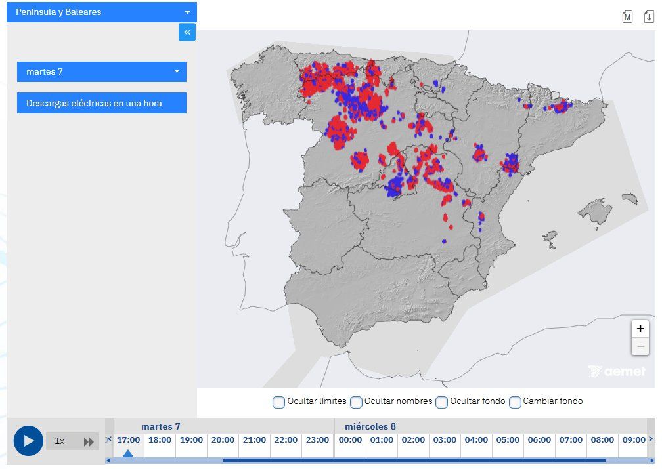Zoom out the map with minus button
Screen dimensions: 662x469
pos(640,346)
